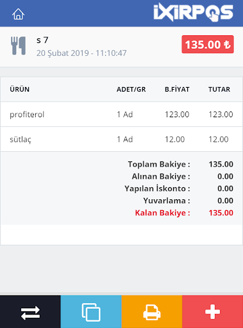Image resolution: width=243 pixels, height=328 pixels.
Task: Click the Kalan Bakiye red label
Action: click(162, 213)
